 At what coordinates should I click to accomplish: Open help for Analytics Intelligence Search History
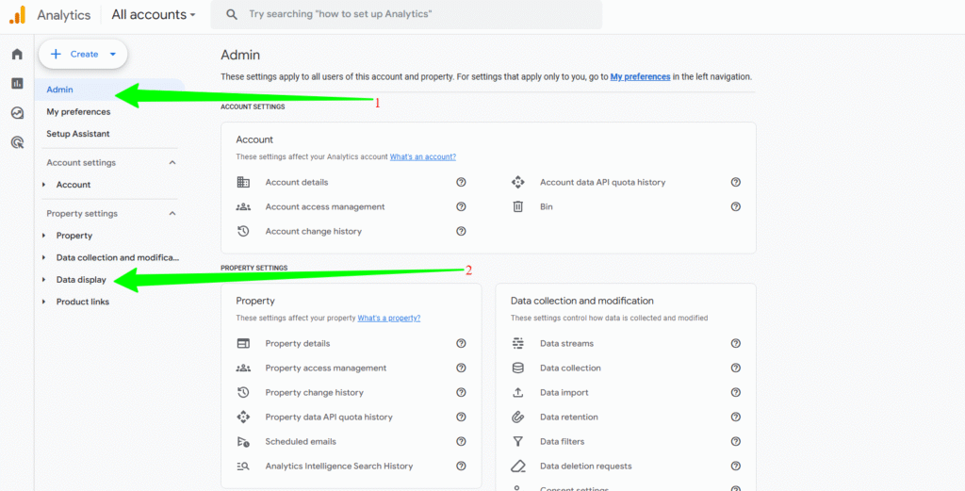pos(461,466)
